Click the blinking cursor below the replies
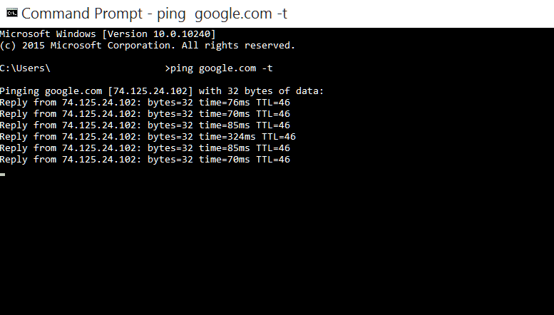The image size is (554, 315). point(2,175)
